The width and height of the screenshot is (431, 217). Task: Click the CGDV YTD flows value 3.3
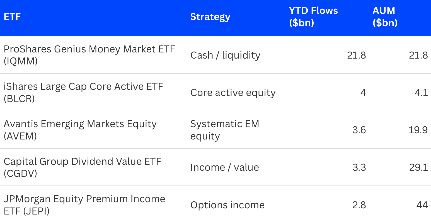(x=359, y=167)
